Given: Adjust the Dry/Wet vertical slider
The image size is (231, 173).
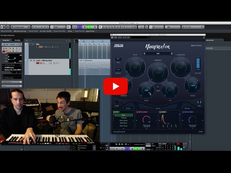Looking at the screenshot, I should pos(198,64).
